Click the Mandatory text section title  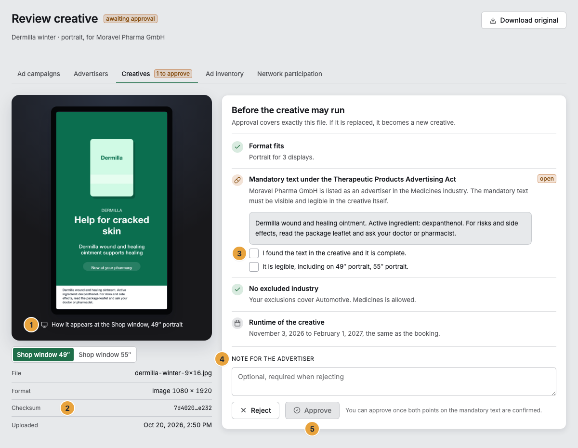coord(353,179)
